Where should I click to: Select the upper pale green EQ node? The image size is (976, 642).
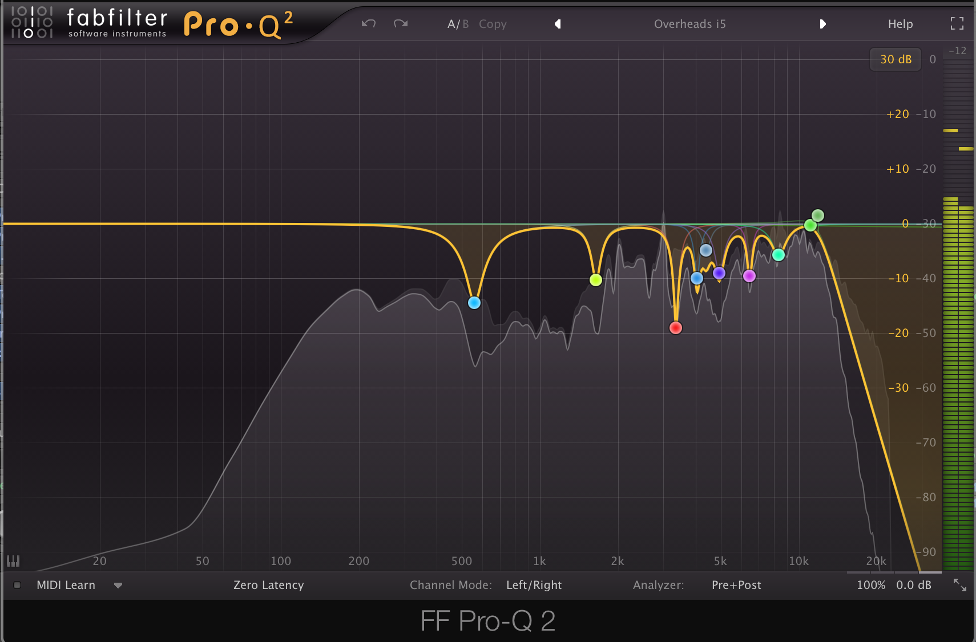pyautogui.click(x=818, y=216)
